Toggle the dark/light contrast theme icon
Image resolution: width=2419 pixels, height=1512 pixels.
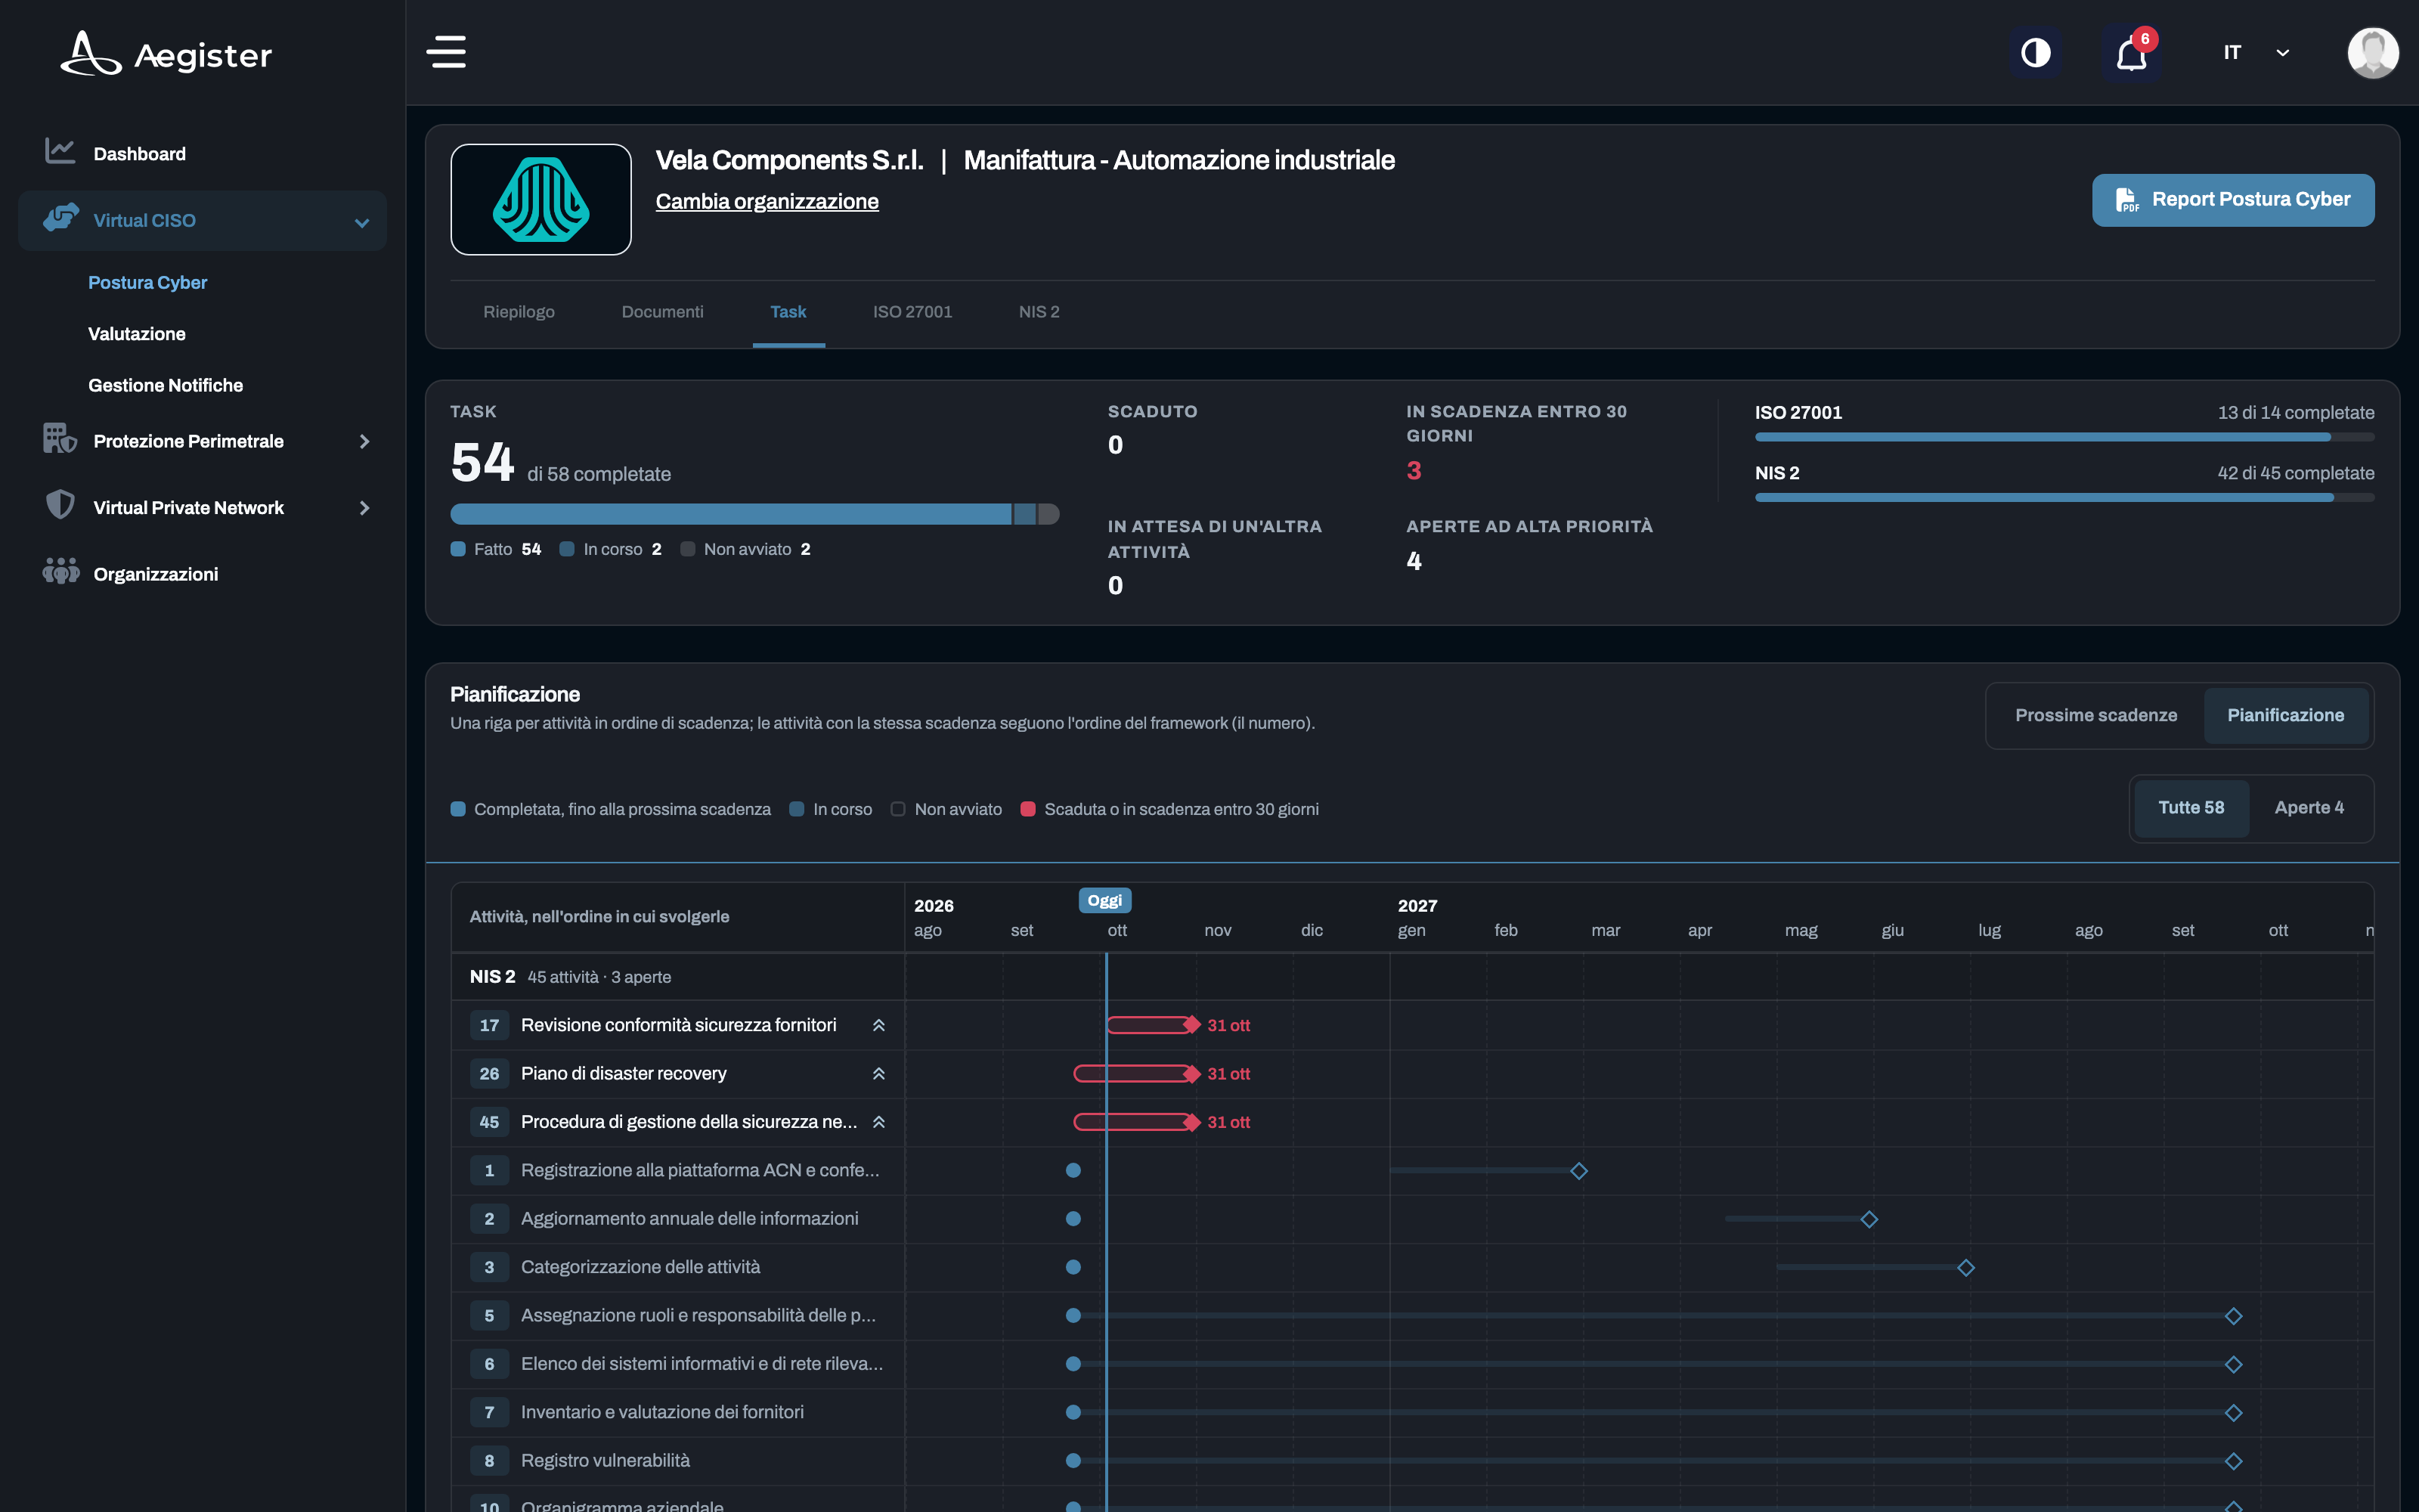pyautogui.click(x=2035, y=52)
